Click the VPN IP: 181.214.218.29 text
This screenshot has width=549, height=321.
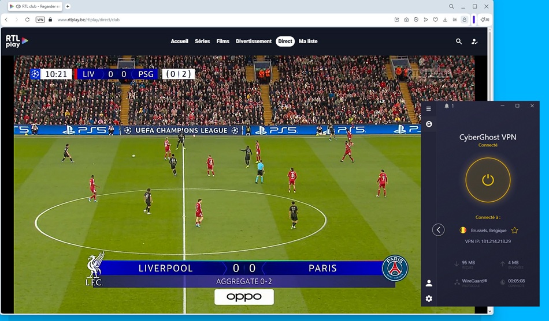pyautogui.click(x=488, y=241)
